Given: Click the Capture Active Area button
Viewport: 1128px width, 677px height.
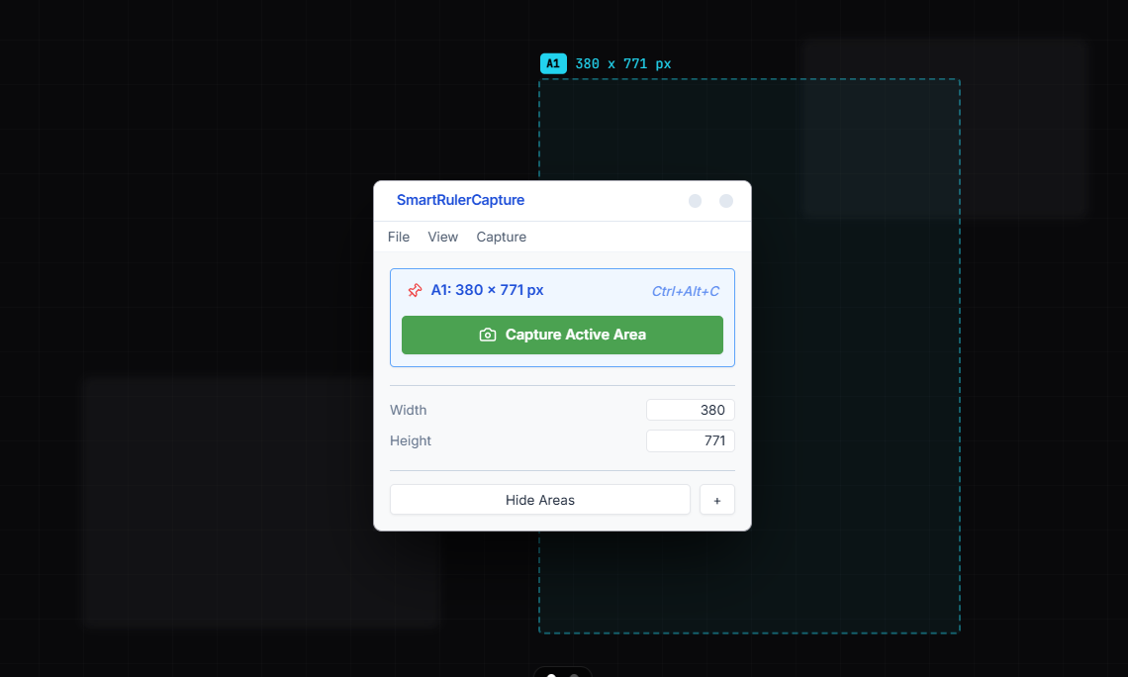Looking at the screenshot, I should tap(562, 335).
